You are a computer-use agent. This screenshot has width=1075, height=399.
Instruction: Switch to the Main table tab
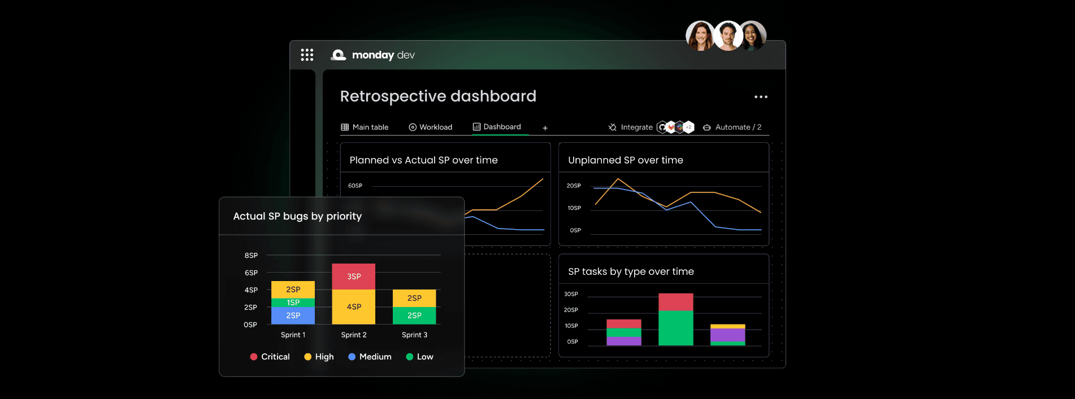pos(365,128)
